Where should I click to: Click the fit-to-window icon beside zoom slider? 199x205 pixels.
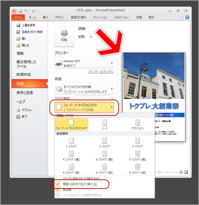click(x=186, y=172)
